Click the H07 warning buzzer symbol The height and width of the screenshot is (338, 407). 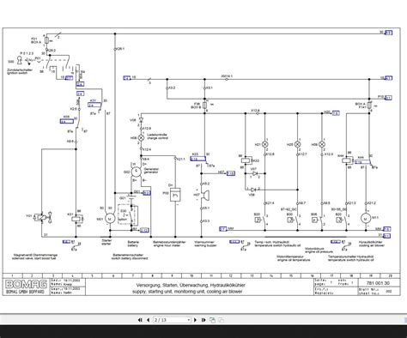(x=204, y=196)
